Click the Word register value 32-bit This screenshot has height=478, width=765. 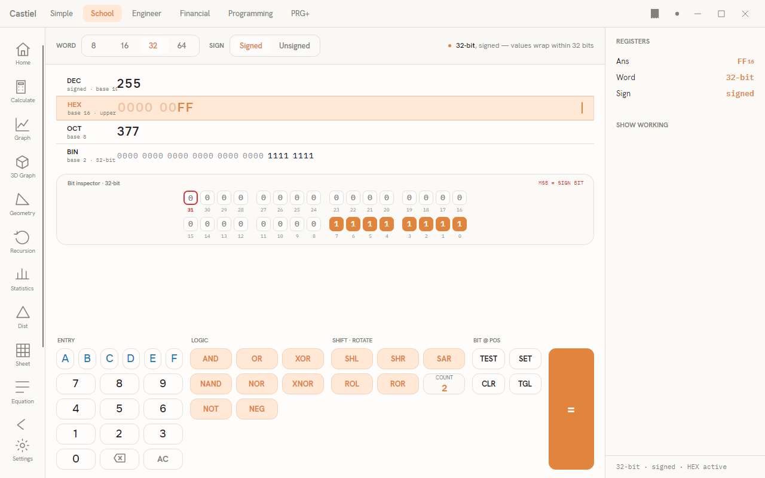point(740,77)
